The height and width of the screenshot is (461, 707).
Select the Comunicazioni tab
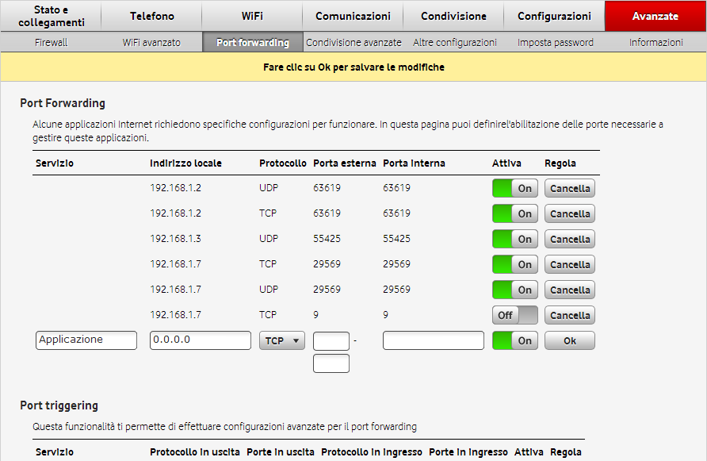click(352, 16)
